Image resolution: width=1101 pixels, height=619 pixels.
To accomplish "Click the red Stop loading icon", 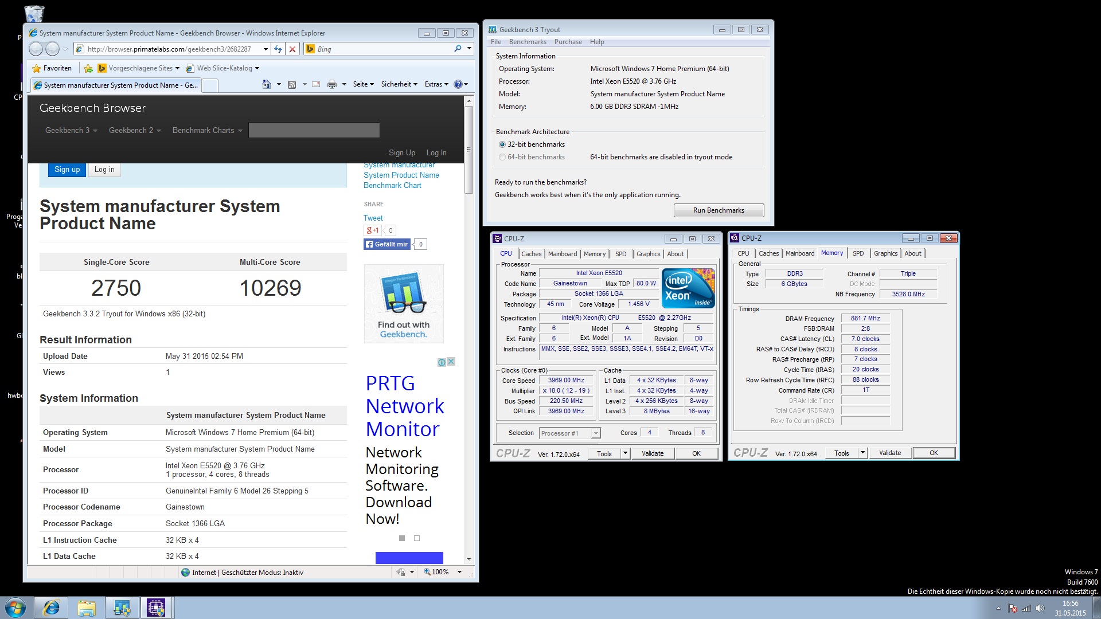I will tap(292, 49).
